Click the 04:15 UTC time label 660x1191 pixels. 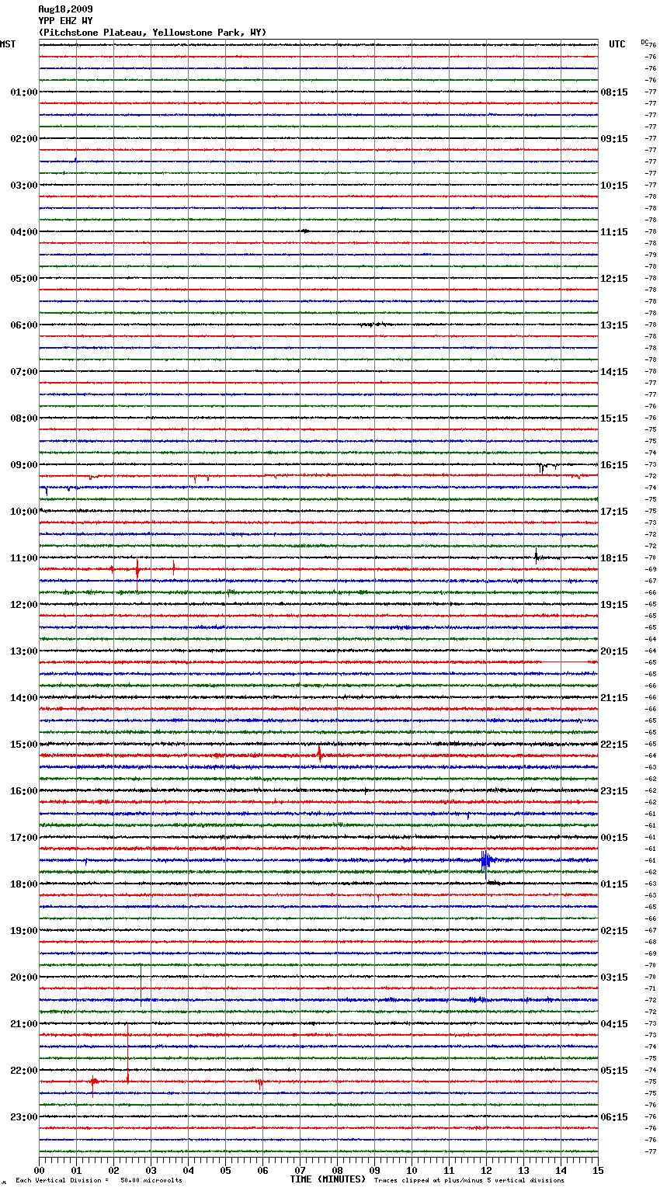tap(614, 1024)
